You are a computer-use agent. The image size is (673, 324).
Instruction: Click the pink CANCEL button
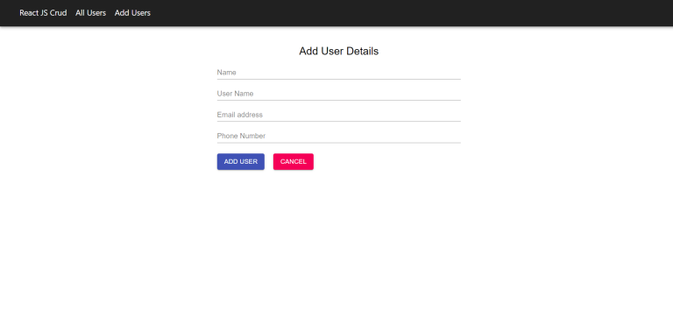tap(294, 162)
